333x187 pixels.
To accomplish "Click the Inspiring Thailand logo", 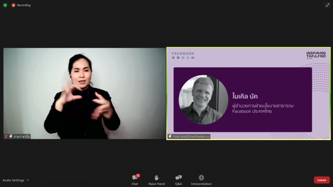I will [x=316, y=55].
